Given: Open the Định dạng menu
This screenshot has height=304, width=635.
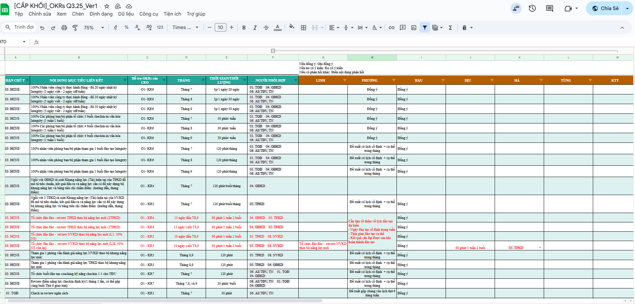Looking at the screenshot, I should (101, 14).
